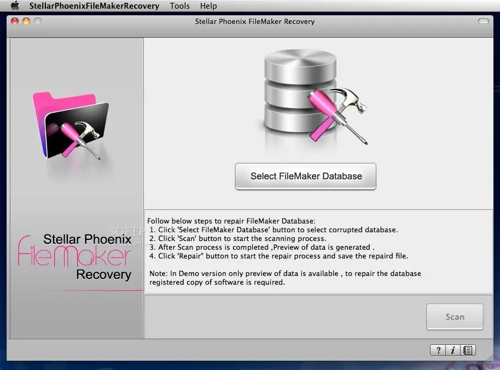Show about info with the italic i icon
Viewport: 500px width, 370px height.
click(453, 350)
